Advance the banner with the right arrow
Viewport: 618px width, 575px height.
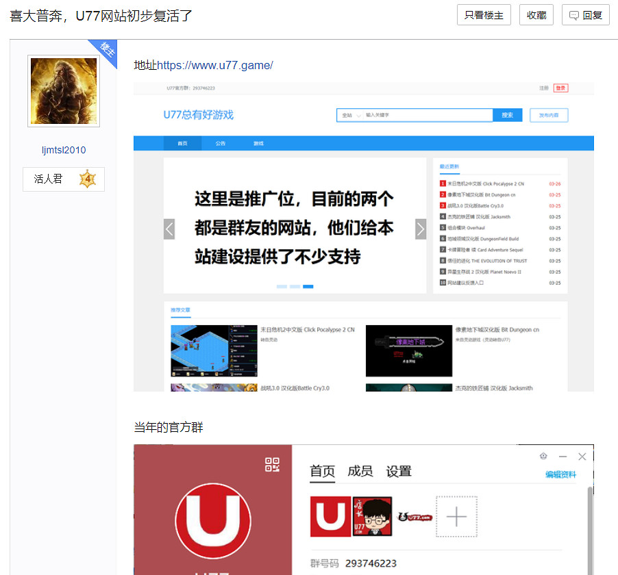421,229
